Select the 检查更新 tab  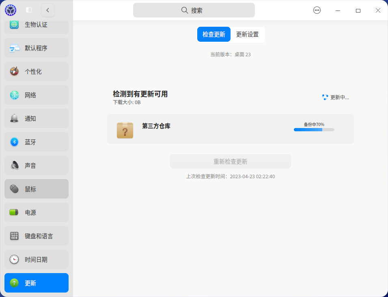point(214,34)
